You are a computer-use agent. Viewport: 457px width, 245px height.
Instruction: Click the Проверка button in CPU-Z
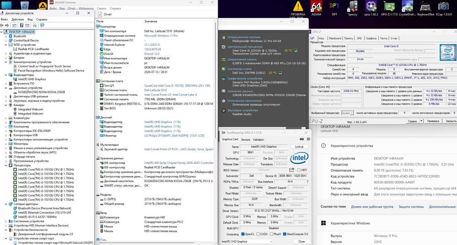click(433, 121)
